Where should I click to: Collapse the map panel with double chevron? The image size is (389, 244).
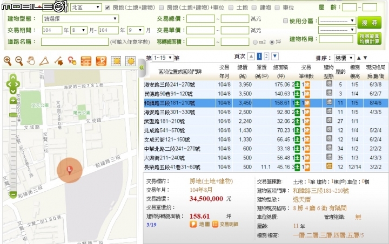tap(142, 67)
